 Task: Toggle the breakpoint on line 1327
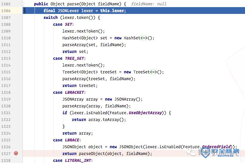pos(16,153)
